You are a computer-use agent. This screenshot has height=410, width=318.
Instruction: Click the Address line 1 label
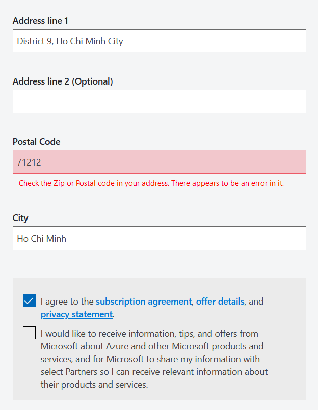[x=40, y=21]
